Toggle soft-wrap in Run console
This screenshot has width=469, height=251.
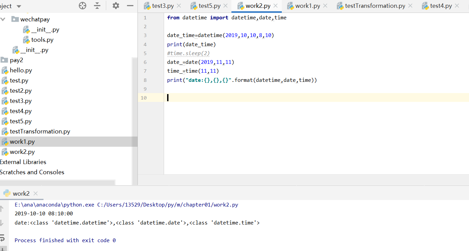coord(2,237)
